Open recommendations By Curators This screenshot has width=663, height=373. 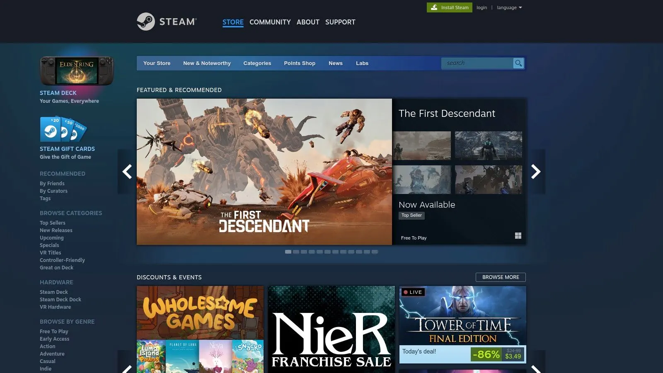click(x=53, y=191)
